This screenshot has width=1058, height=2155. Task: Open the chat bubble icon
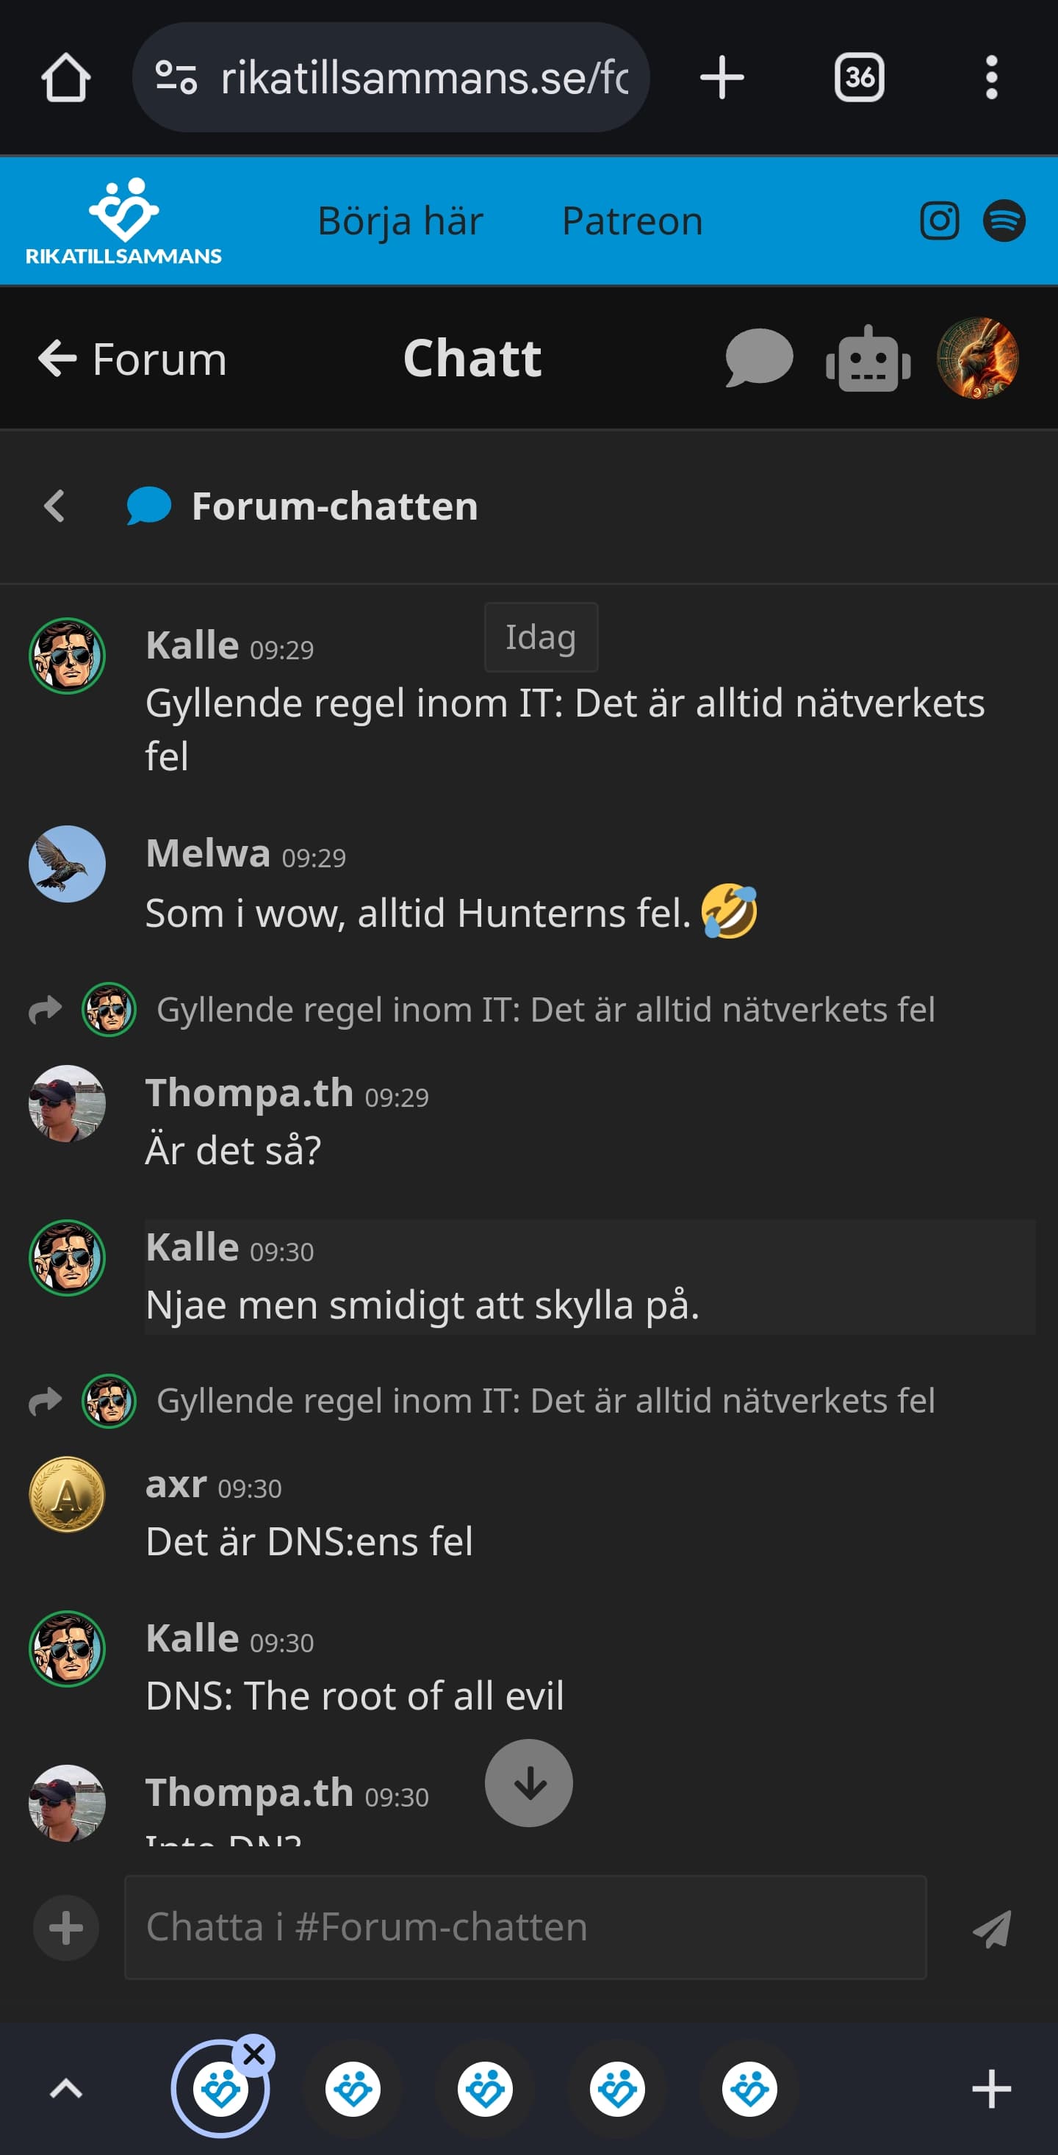tap(758, 359)
